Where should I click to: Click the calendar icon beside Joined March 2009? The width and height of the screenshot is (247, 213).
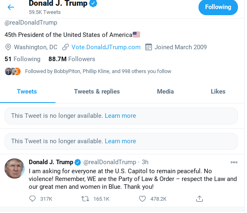pyautogui.click(x=149, y=47)
